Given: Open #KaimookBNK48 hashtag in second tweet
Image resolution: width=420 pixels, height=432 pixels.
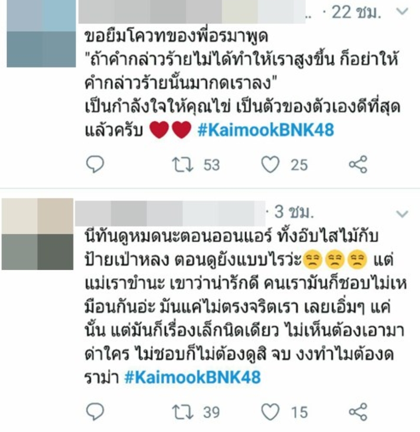Looking at the screenshot, I should (x=192, y=377).
